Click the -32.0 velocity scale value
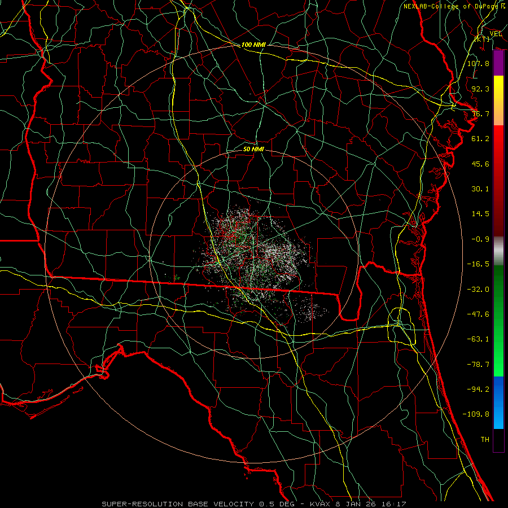Viewport: 508px width, 508px height. click(478, 290)
